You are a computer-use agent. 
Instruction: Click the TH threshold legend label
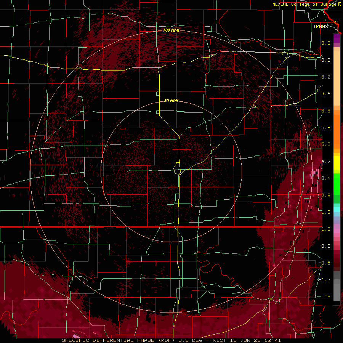[327, 297]
